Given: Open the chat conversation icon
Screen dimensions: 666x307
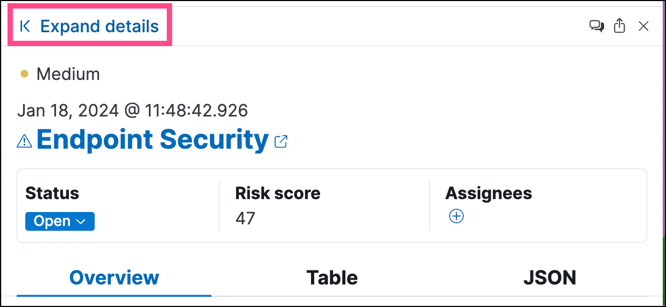Looking at the screenshot, I should [x=596, y=26].
